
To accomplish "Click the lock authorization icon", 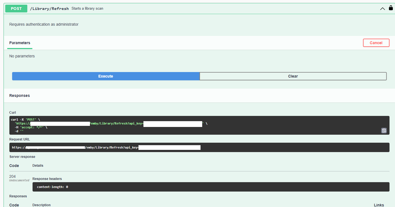I will pos(391,8).
